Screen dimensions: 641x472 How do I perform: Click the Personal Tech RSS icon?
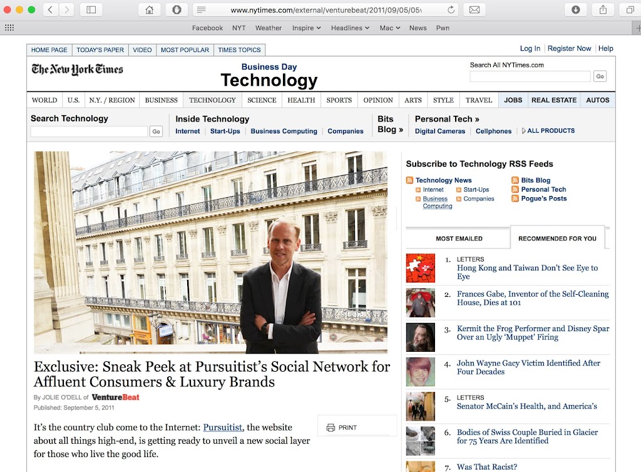click(515, 189)
